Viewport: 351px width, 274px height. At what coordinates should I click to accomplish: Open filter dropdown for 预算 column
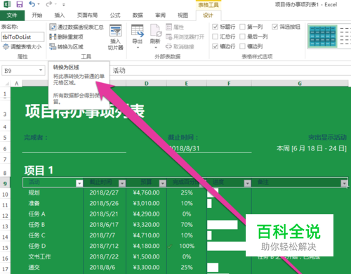coord(163,183)
